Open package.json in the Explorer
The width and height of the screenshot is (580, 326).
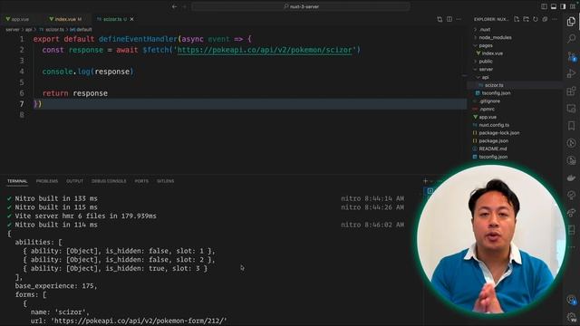pos(493,141)
